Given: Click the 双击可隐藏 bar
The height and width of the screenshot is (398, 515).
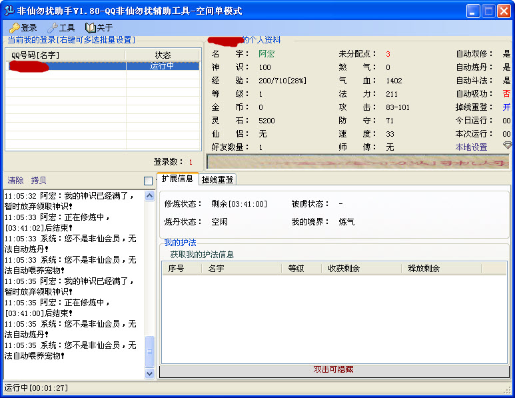Looking at the screenshot, I should 334,370.
